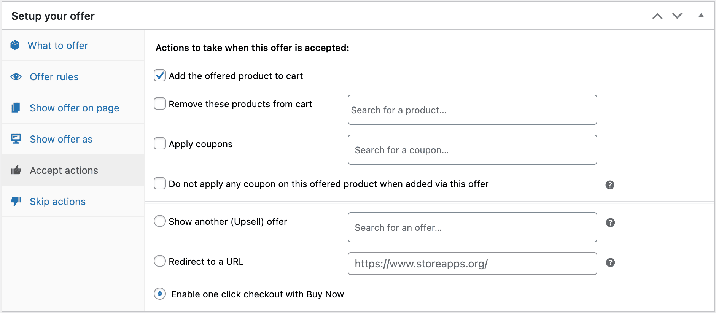
Task: Open help tooltip for coupon exclusion option
Action: 610,185
